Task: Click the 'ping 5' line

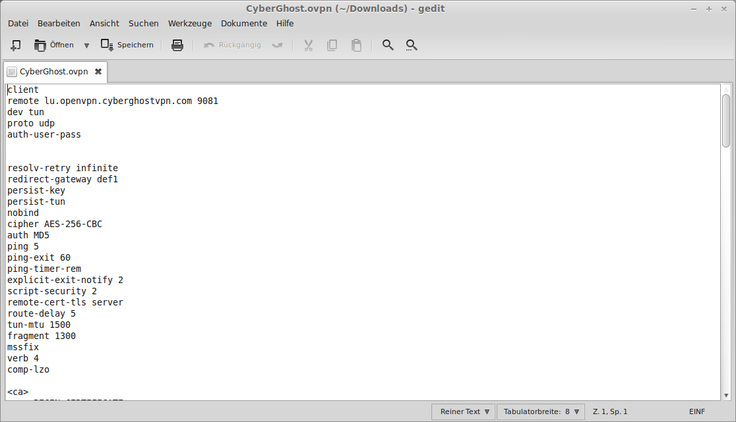Action: [23, 246]
